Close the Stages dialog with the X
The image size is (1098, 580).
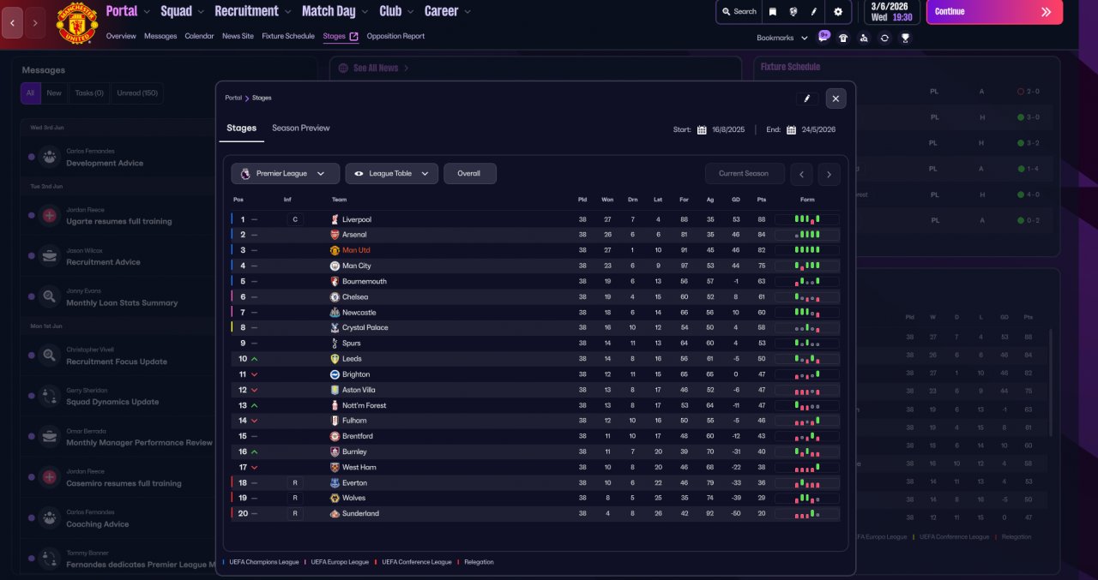836,99
